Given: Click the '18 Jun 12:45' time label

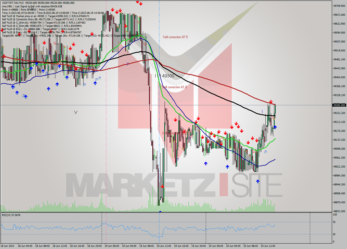Looking at the screenshot, I should 60,246.
